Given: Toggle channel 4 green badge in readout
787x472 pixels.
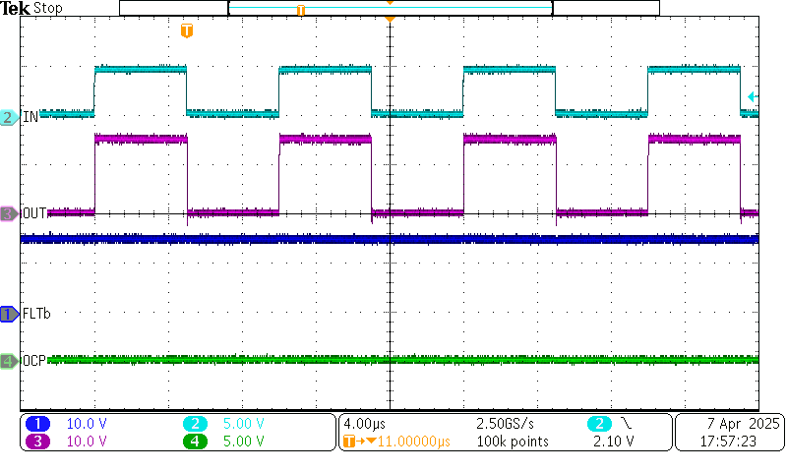Looking at the screenshot, I should pos(196,442).
